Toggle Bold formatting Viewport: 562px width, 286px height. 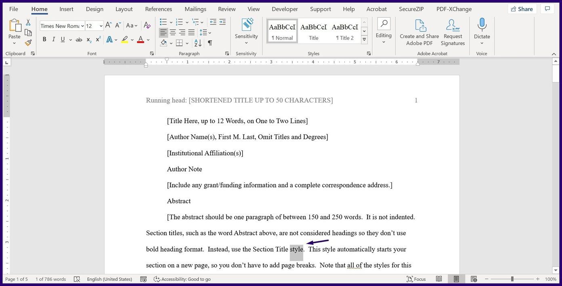[44, 40]
